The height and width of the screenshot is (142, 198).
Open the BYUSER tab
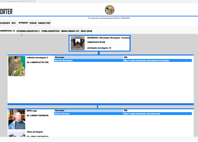pos(33,23)
